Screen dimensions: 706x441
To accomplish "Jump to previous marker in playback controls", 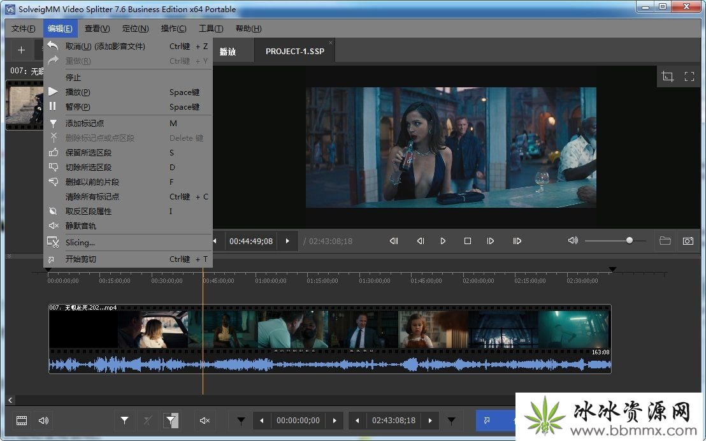I will [x=394, y=241].
